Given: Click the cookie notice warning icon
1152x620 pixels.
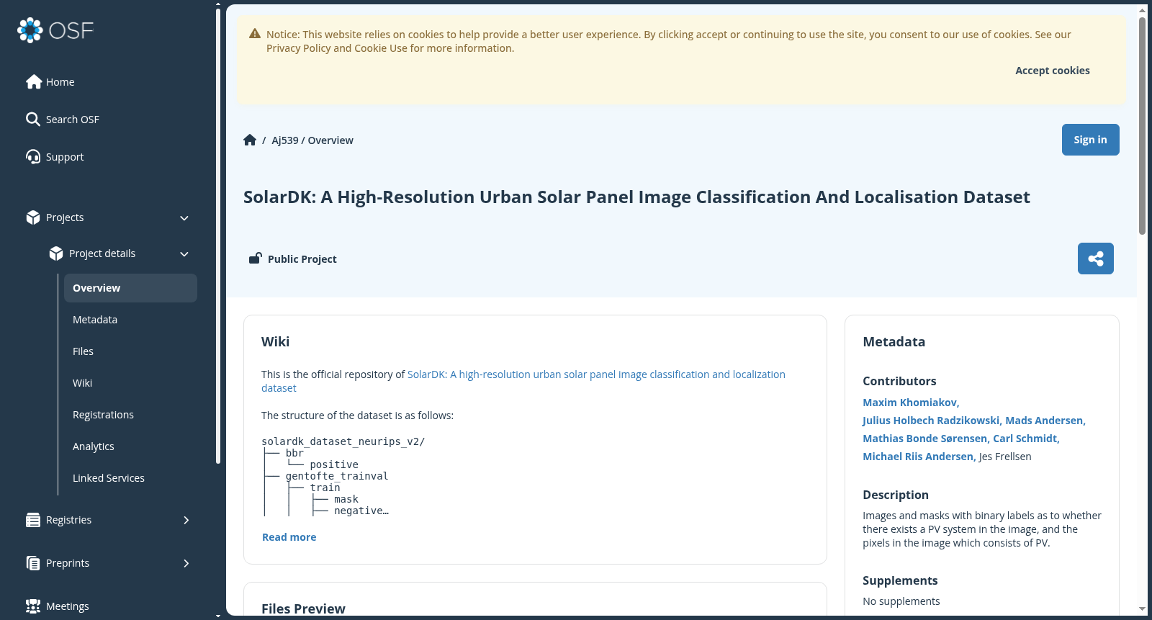Looking at the screenshot, I should point(255,34).
